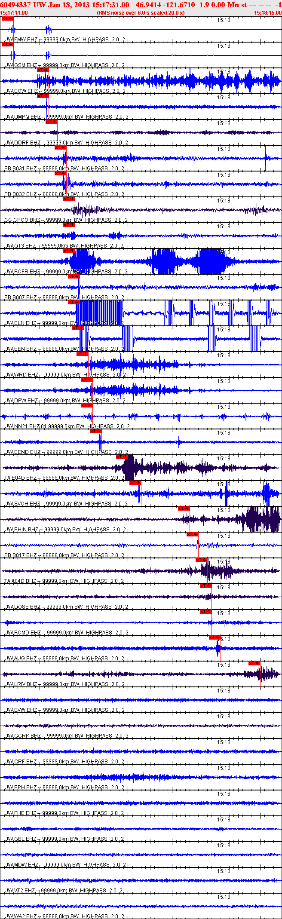Select the red pick marker on UW.GSM trace
Image resolution: width=282 pixels, height=919 pixels.
8,44
